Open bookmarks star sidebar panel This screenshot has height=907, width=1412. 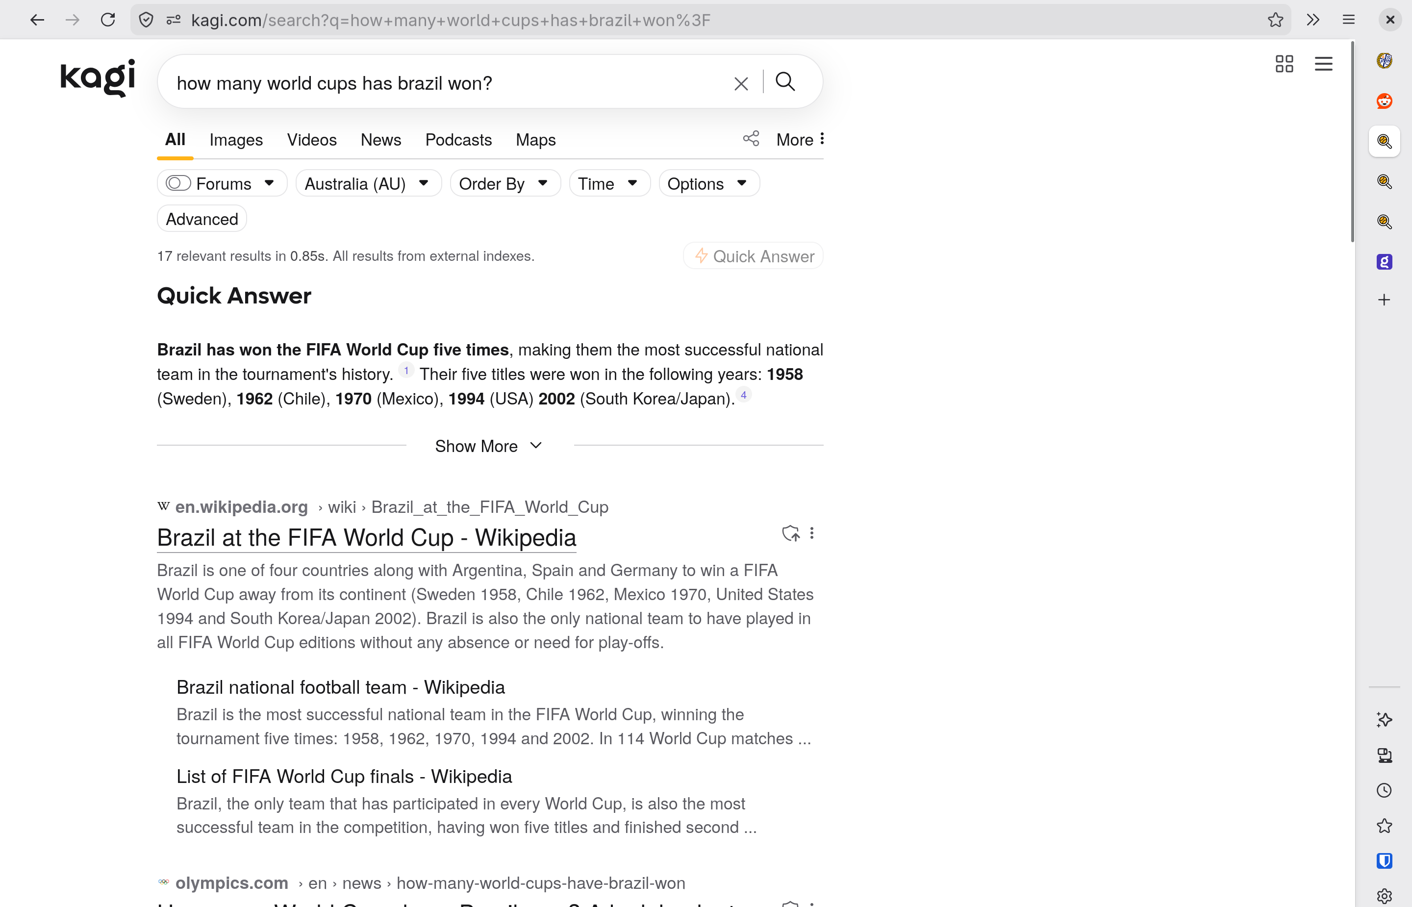pyautogui.click(x=1385, y=826)
